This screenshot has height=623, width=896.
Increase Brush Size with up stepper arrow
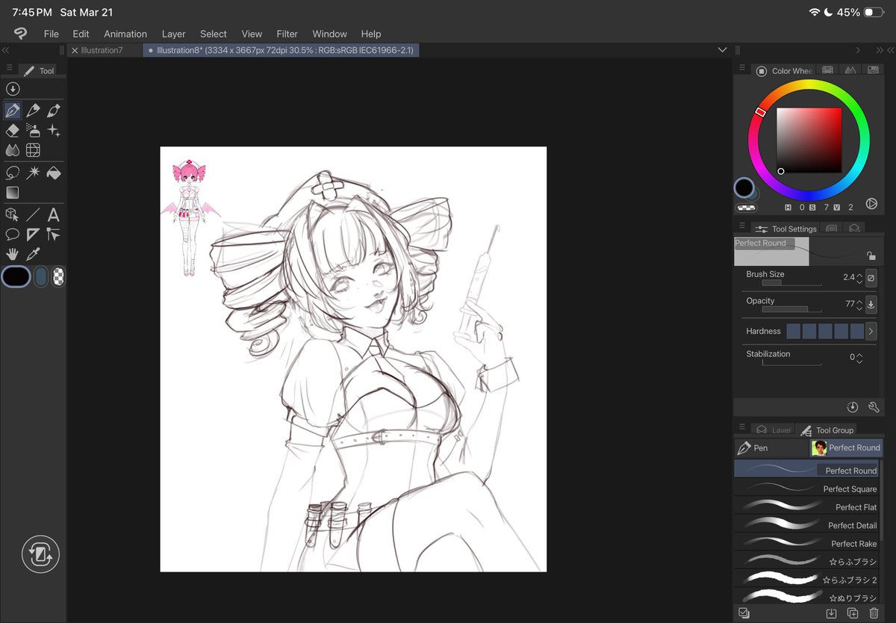click(859, 275)
